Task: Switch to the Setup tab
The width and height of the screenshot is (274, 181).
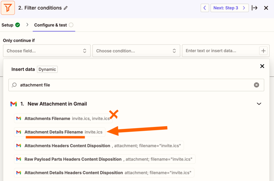Action: click(10, 25)
